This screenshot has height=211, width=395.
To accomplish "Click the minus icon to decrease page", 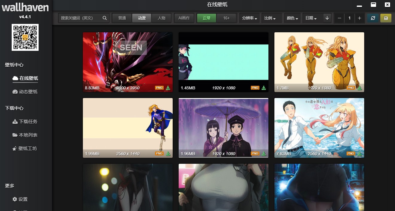I will pos(339,18).
